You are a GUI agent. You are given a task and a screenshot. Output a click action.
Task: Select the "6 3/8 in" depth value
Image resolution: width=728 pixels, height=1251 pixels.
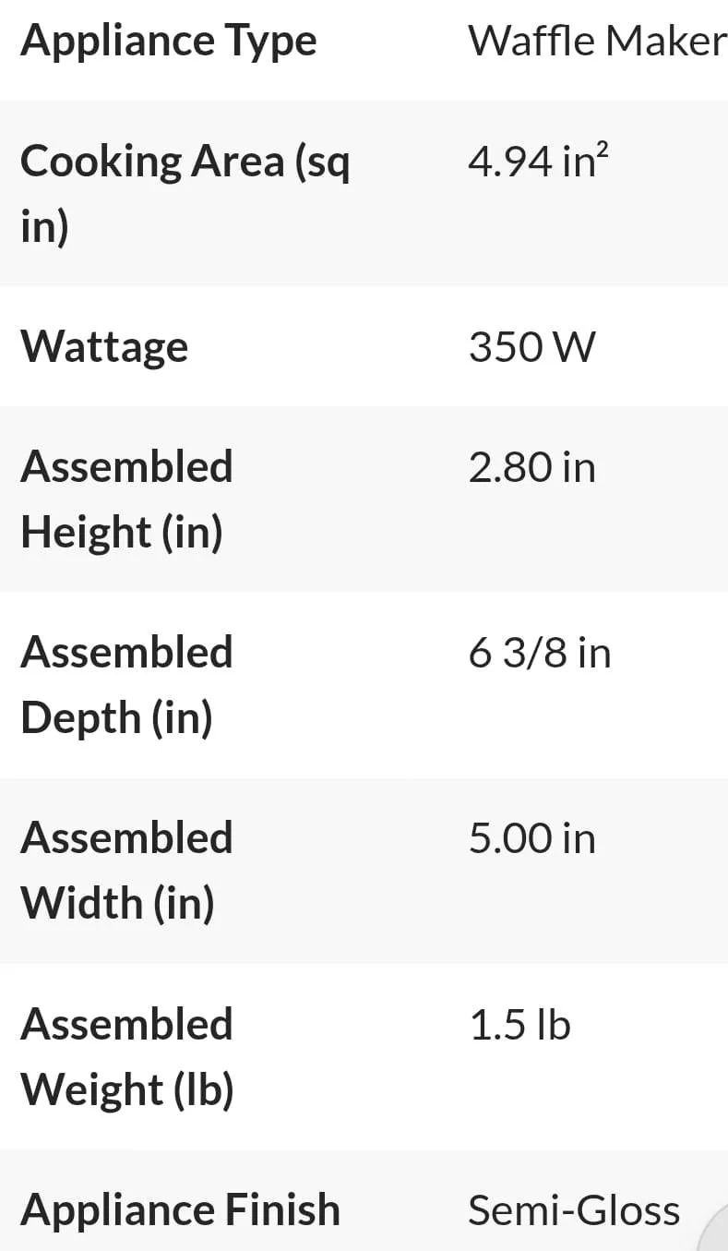(x=539, y=653)
